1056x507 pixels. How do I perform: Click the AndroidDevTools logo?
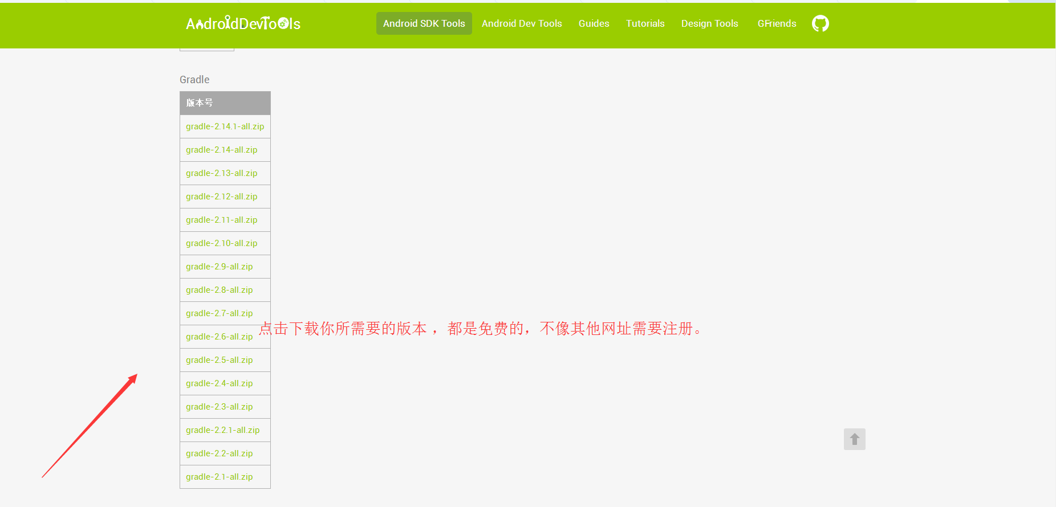[x=243, y=23]
